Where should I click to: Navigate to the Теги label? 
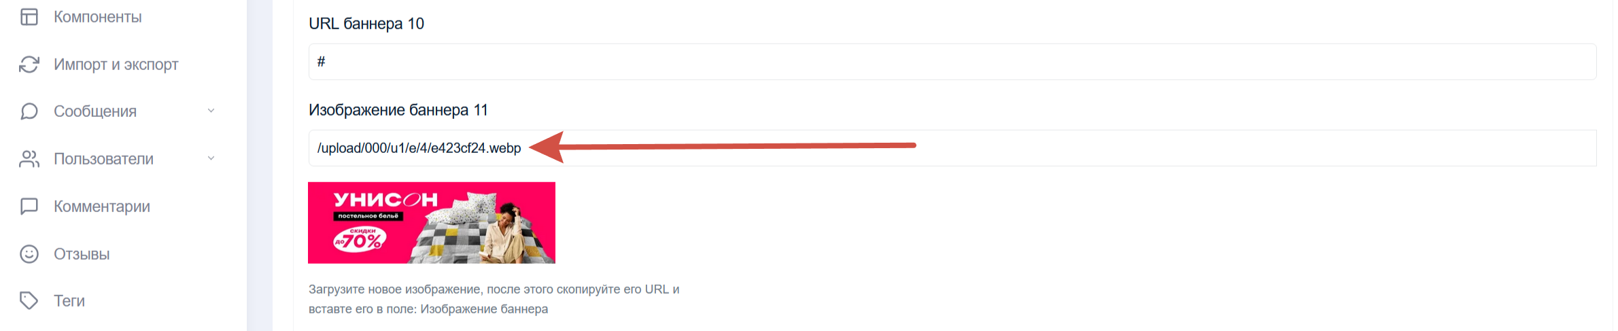[69, 301]
